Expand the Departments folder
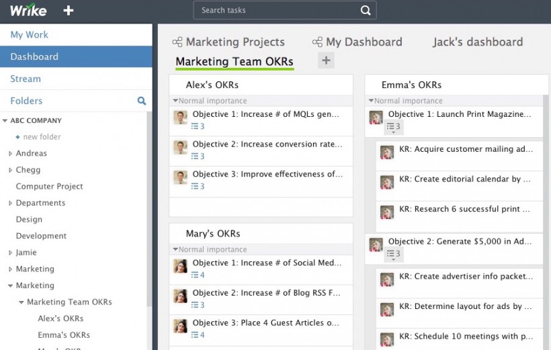 [x=10, y=203]
